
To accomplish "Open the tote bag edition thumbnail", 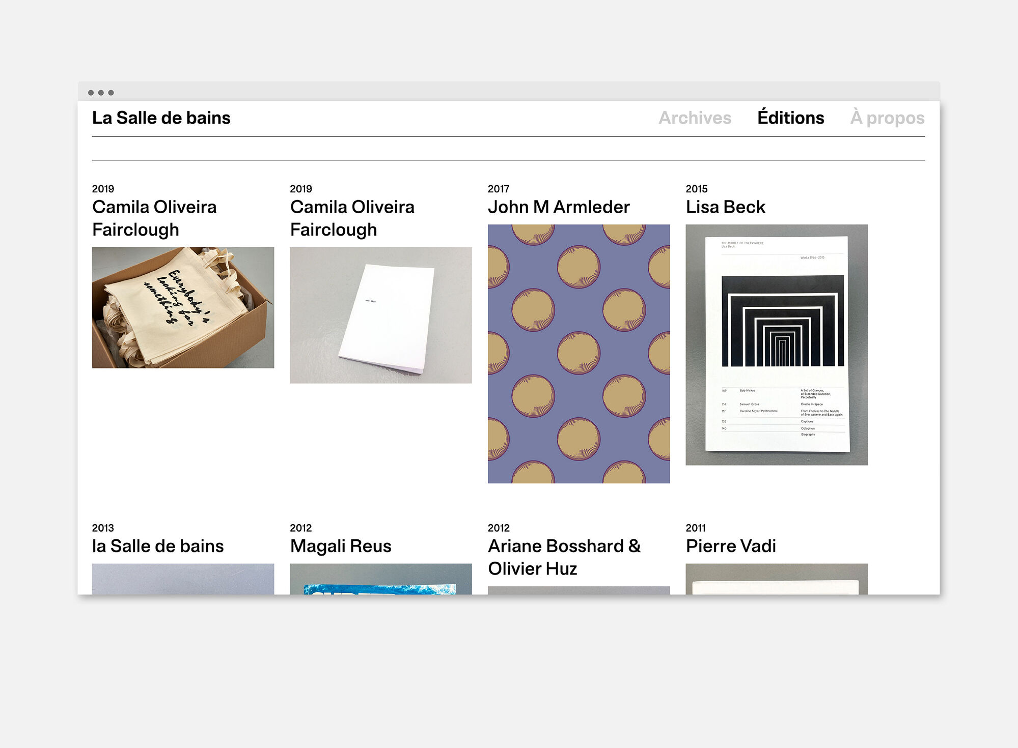I will point(183,307).
